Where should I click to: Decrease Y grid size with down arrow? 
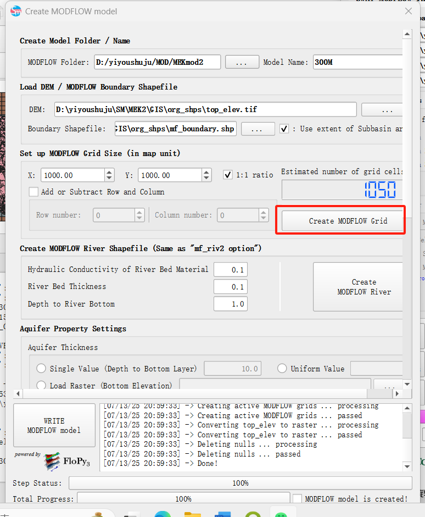tap(206, 179)
